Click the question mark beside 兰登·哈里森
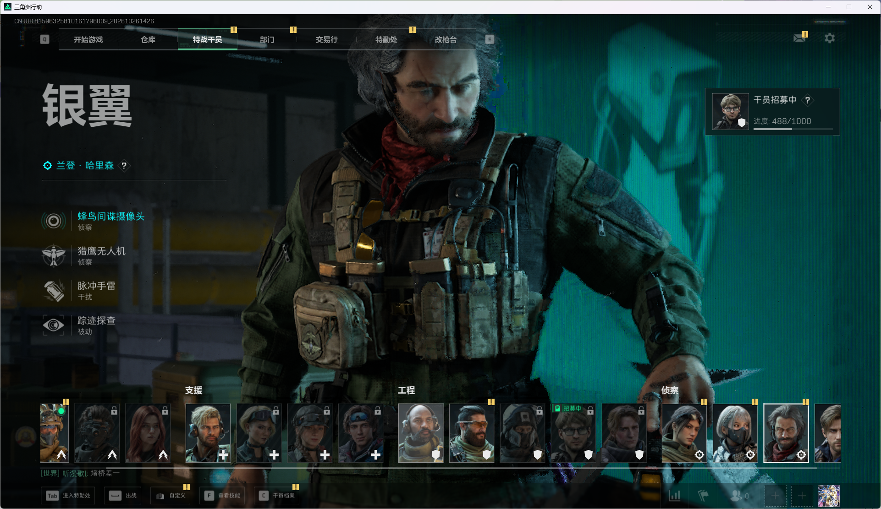This screenshot has height=509, width=881. tap(124, 166)
